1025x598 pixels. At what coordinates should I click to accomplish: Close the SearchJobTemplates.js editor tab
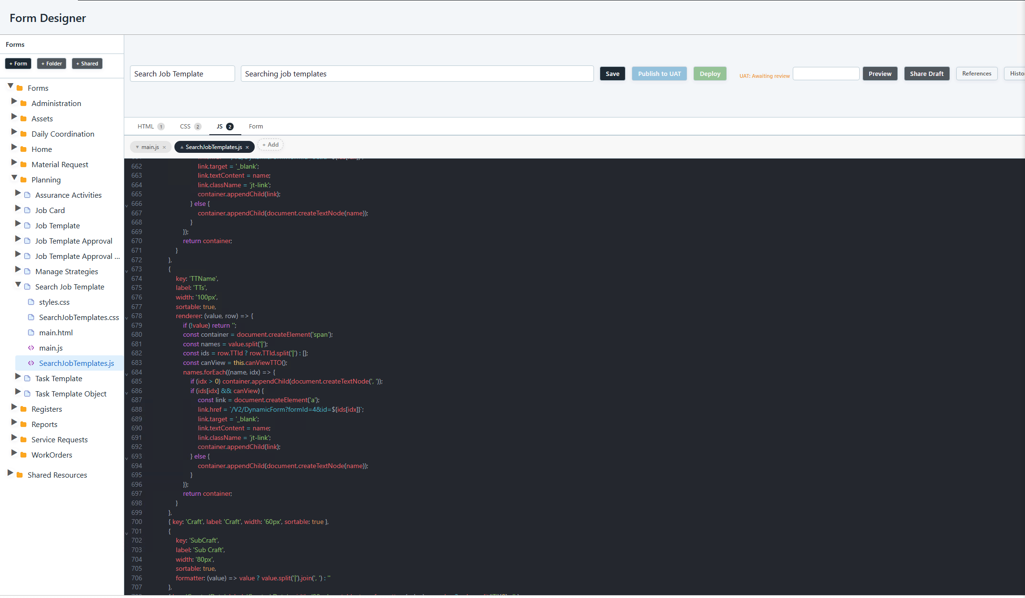tap(248, 147)
